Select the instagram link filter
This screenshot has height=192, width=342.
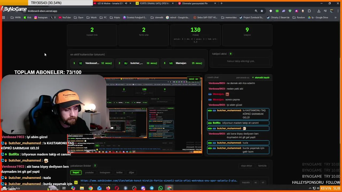[105, 173]
